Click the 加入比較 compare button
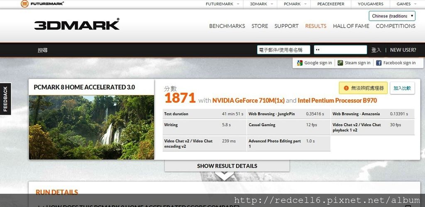The image size is (425, 207). click(402, 88)
